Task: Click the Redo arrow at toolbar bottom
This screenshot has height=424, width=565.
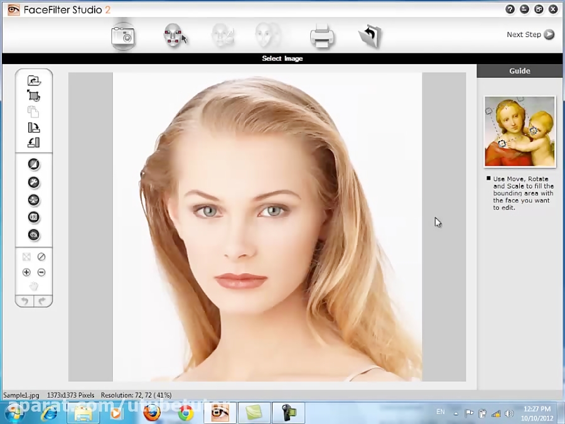Action: 42,302
